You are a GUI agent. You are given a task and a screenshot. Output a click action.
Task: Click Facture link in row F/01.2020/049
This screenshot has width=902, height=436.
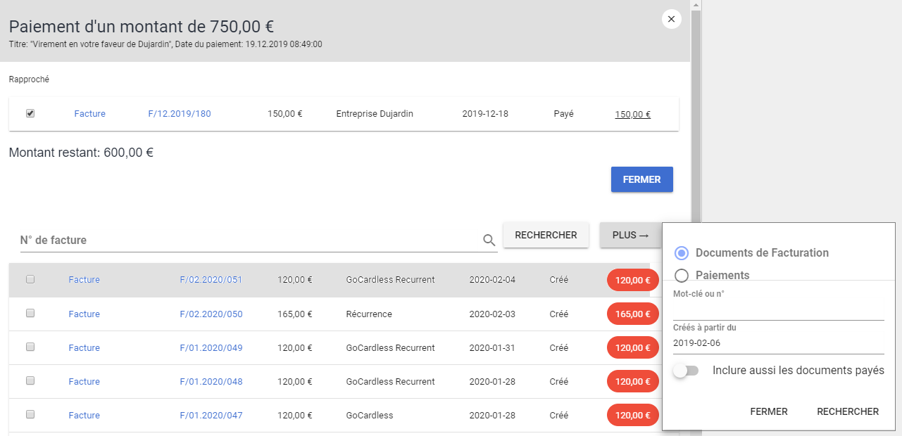click(x=84, y=348)
